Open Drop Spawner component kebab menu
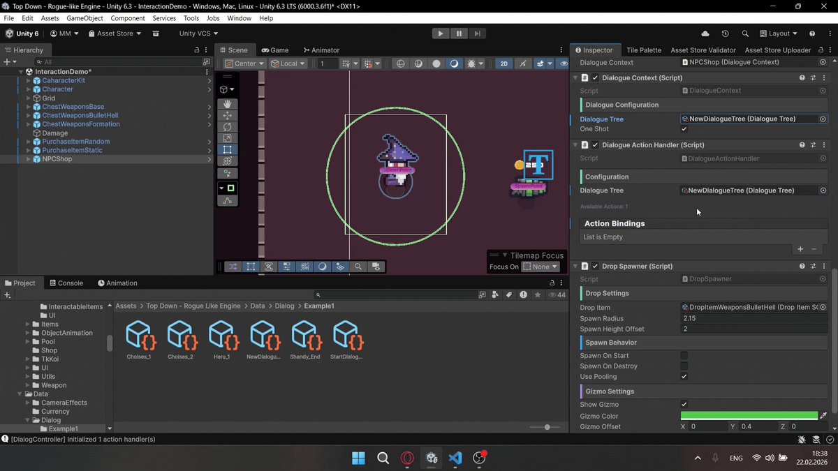 (x=825, y=267)
